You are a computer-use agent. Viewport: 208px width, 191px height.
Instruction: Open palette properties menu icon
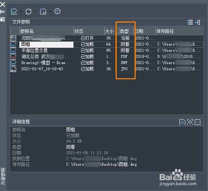coord(3,19)
